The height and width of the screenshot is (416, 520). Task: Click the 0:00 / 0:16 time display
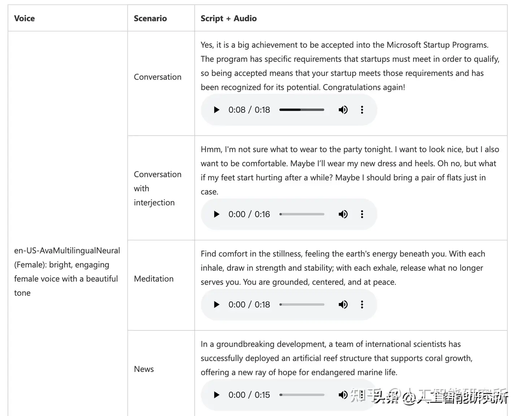coord(249,214)
